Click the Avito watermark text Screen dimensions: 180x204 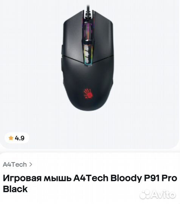(x=164, y=194)
